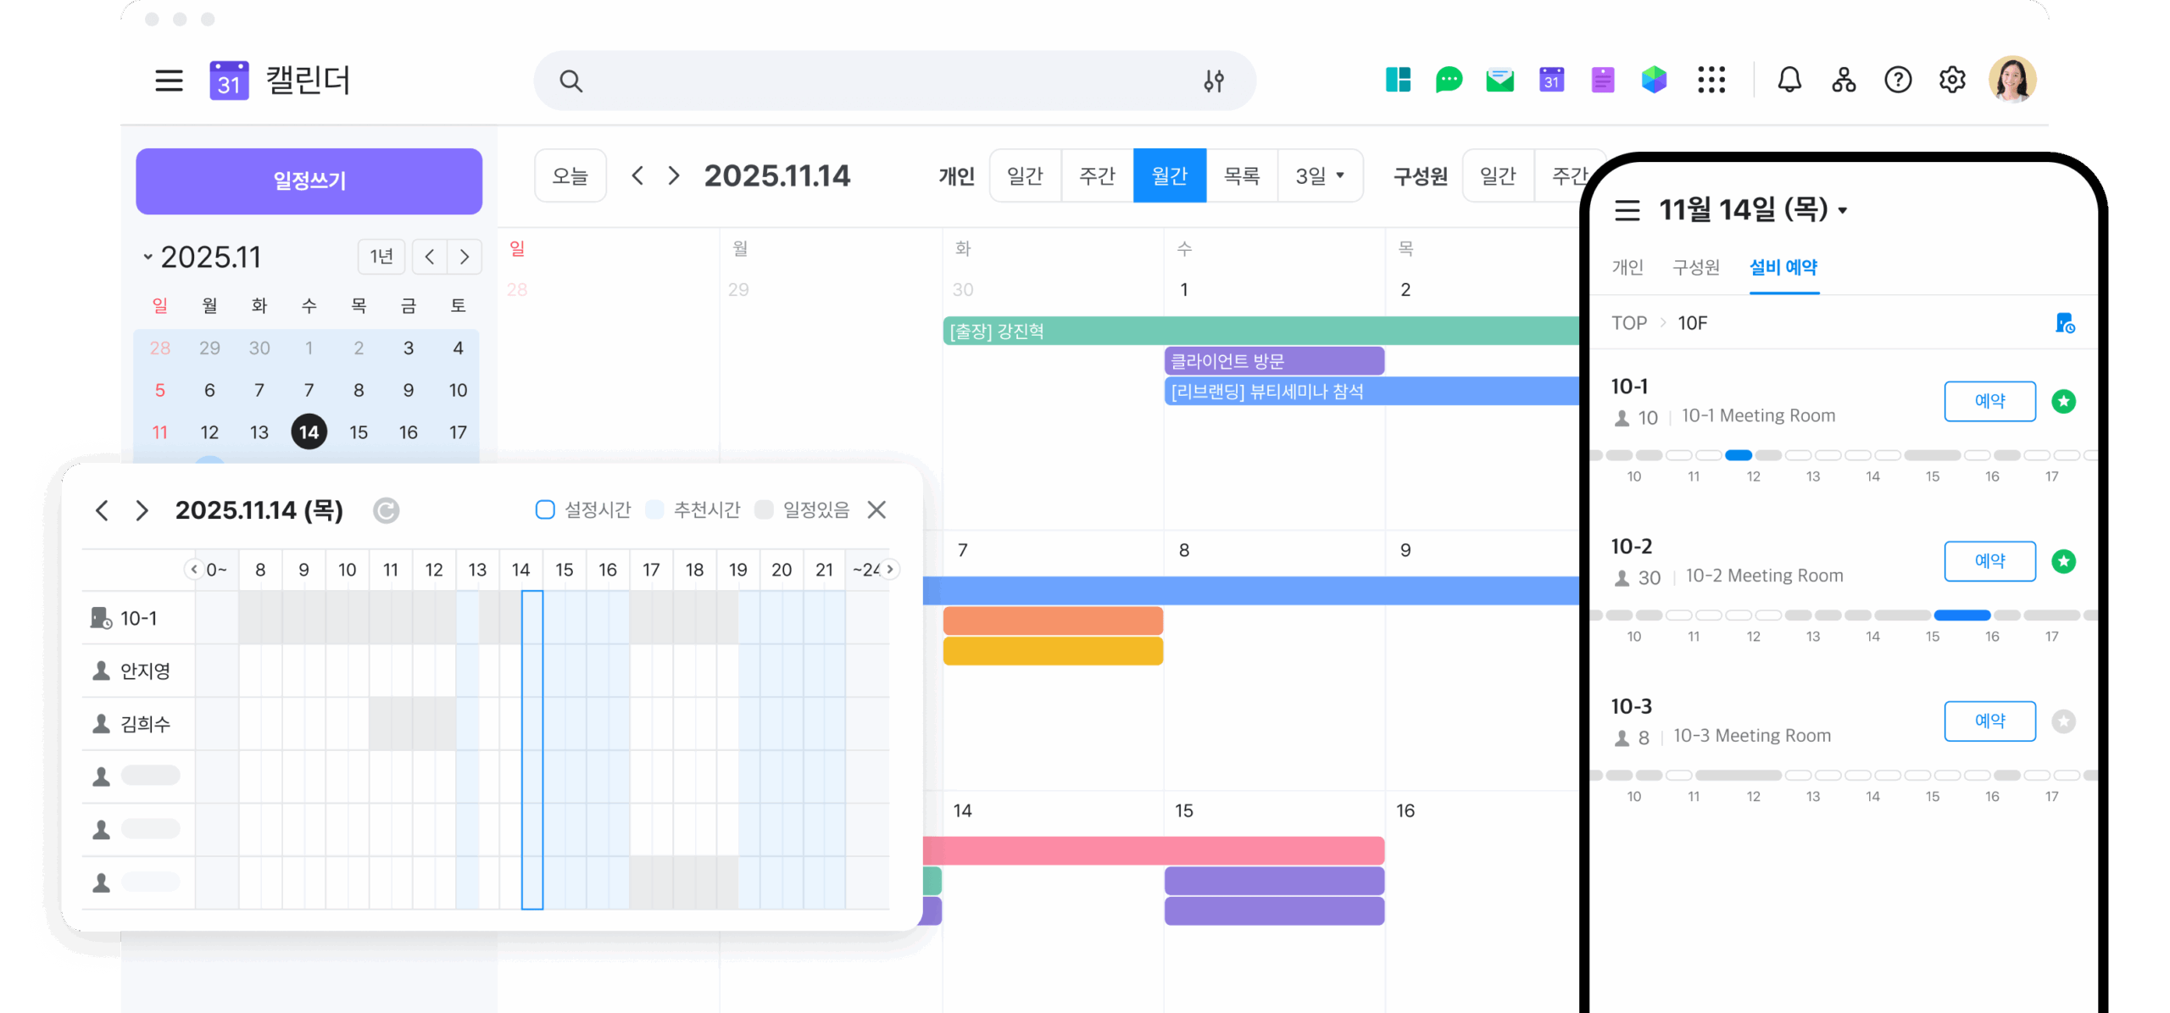Viewport: 2170px width, 1013px height.
Task: Toggle the 설정시간 legend checkbox
Action: (x=545, y=509)
